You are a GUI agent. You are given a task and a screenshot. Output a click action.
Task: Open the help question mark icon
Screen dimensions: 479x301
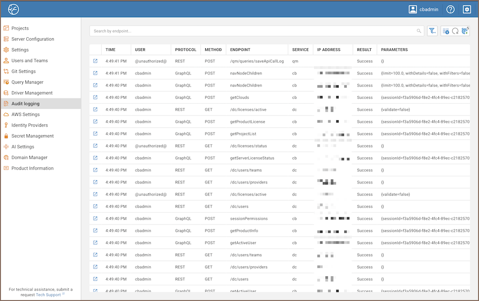(x=450, y=9)
